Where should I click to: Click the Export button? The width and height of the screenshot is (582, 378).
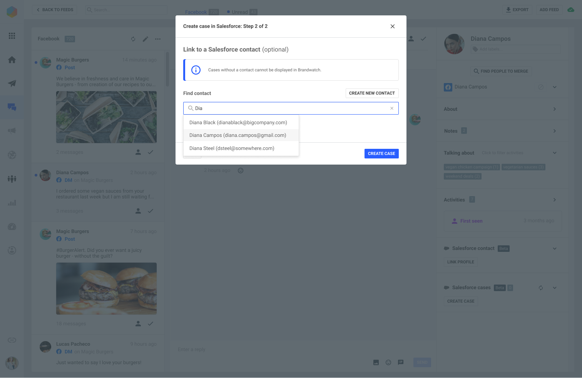517,10
